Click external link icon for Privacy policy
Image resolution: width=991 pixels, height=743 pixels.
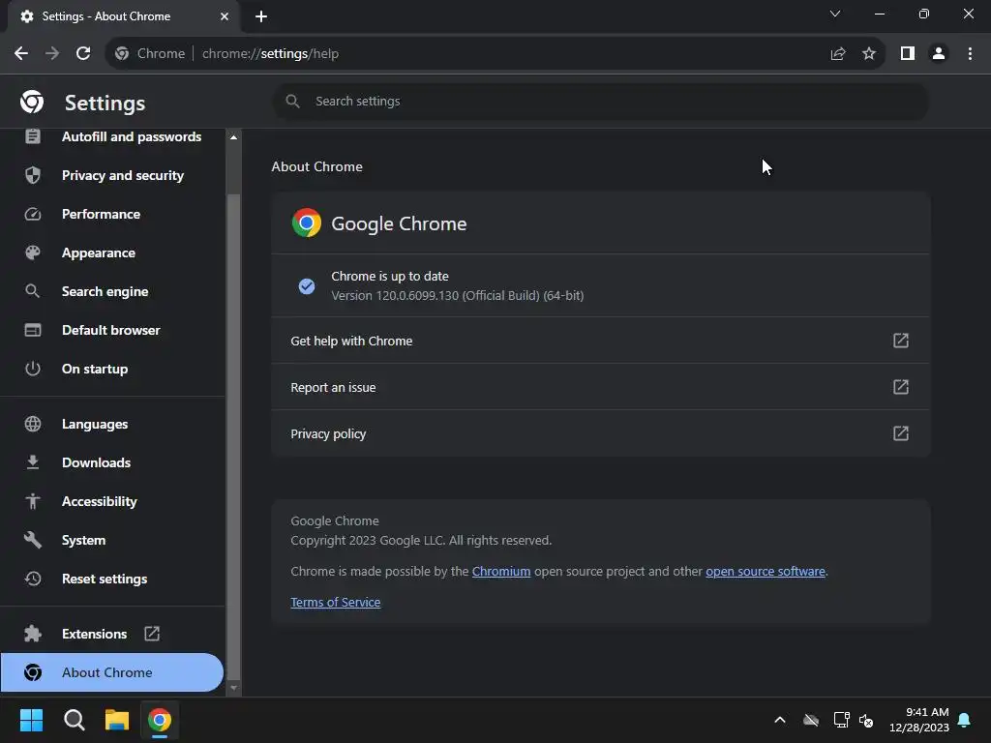click(901, 433)
